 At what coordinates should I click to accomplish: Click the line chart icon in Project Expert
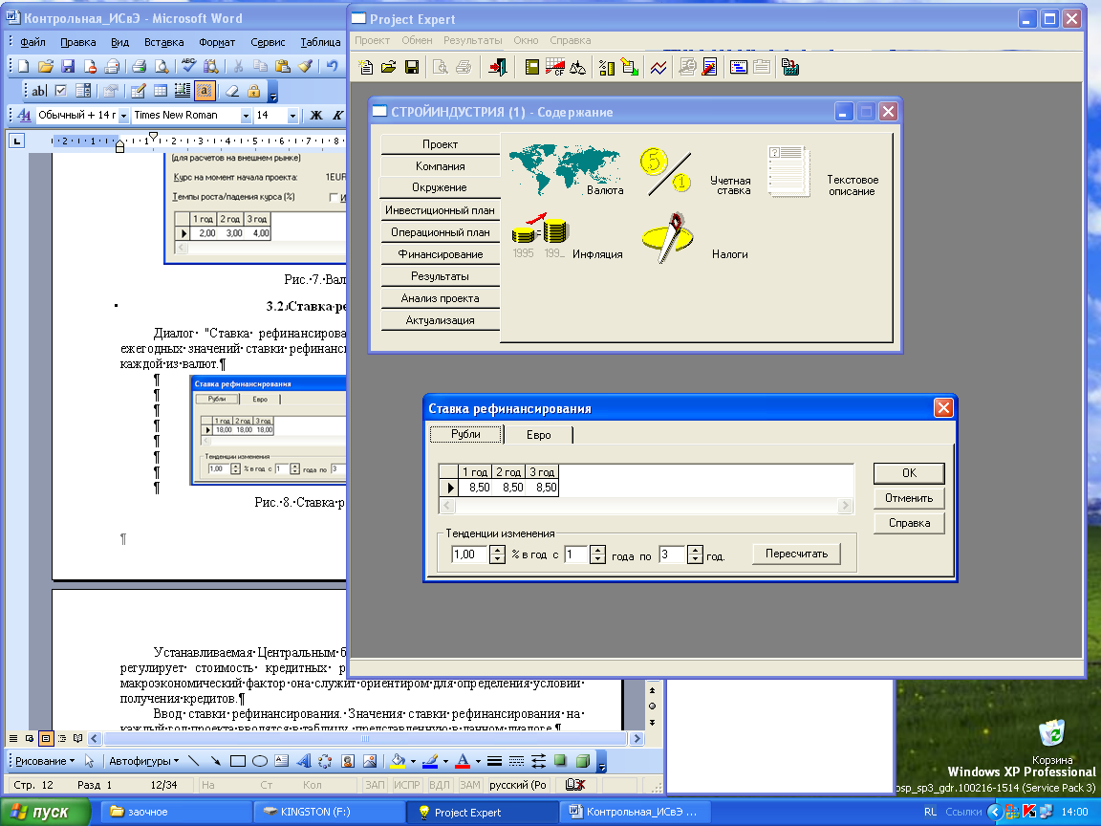tap(658, 68)
